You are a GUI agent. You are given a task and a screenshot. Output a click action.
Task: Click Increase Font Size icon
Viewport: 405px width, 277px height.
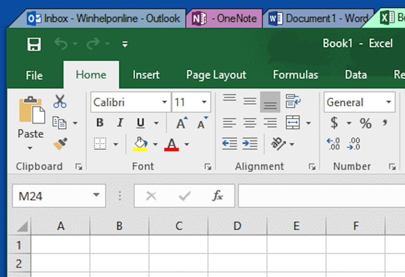[181, 123]
